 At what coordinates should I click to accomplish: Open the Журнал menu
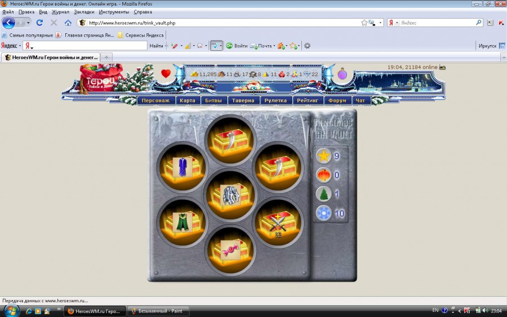coord(60,12)
